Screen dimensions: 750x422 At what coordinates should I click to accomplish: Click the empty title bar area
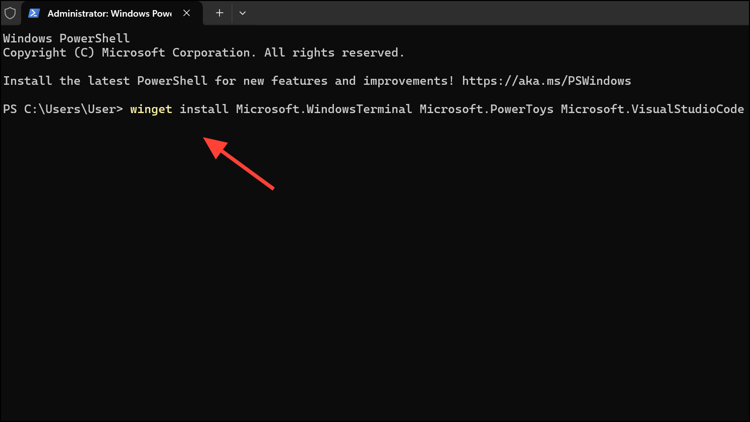tap(499, 13)
